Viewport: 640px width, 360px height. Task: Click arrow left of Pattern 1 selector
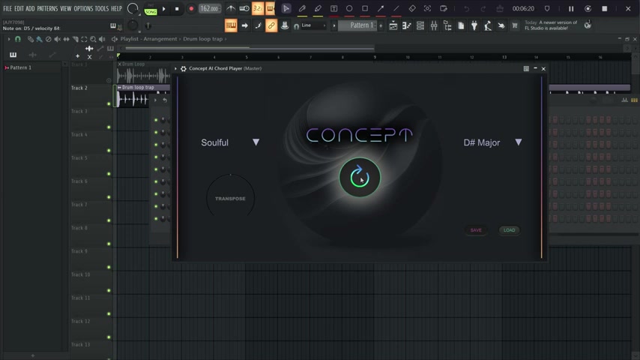[x=334, y=25]
